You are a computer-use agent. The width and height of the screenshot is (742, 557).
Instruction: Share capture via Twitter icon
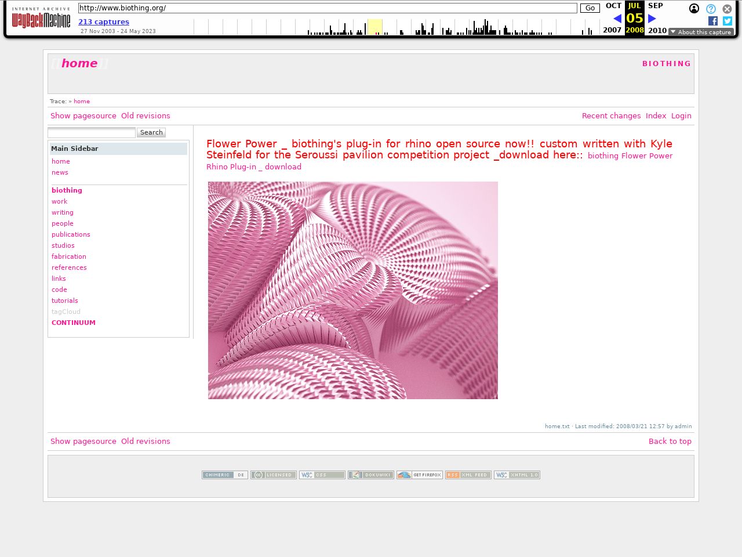pyautogui.click(x=728, y=21)
